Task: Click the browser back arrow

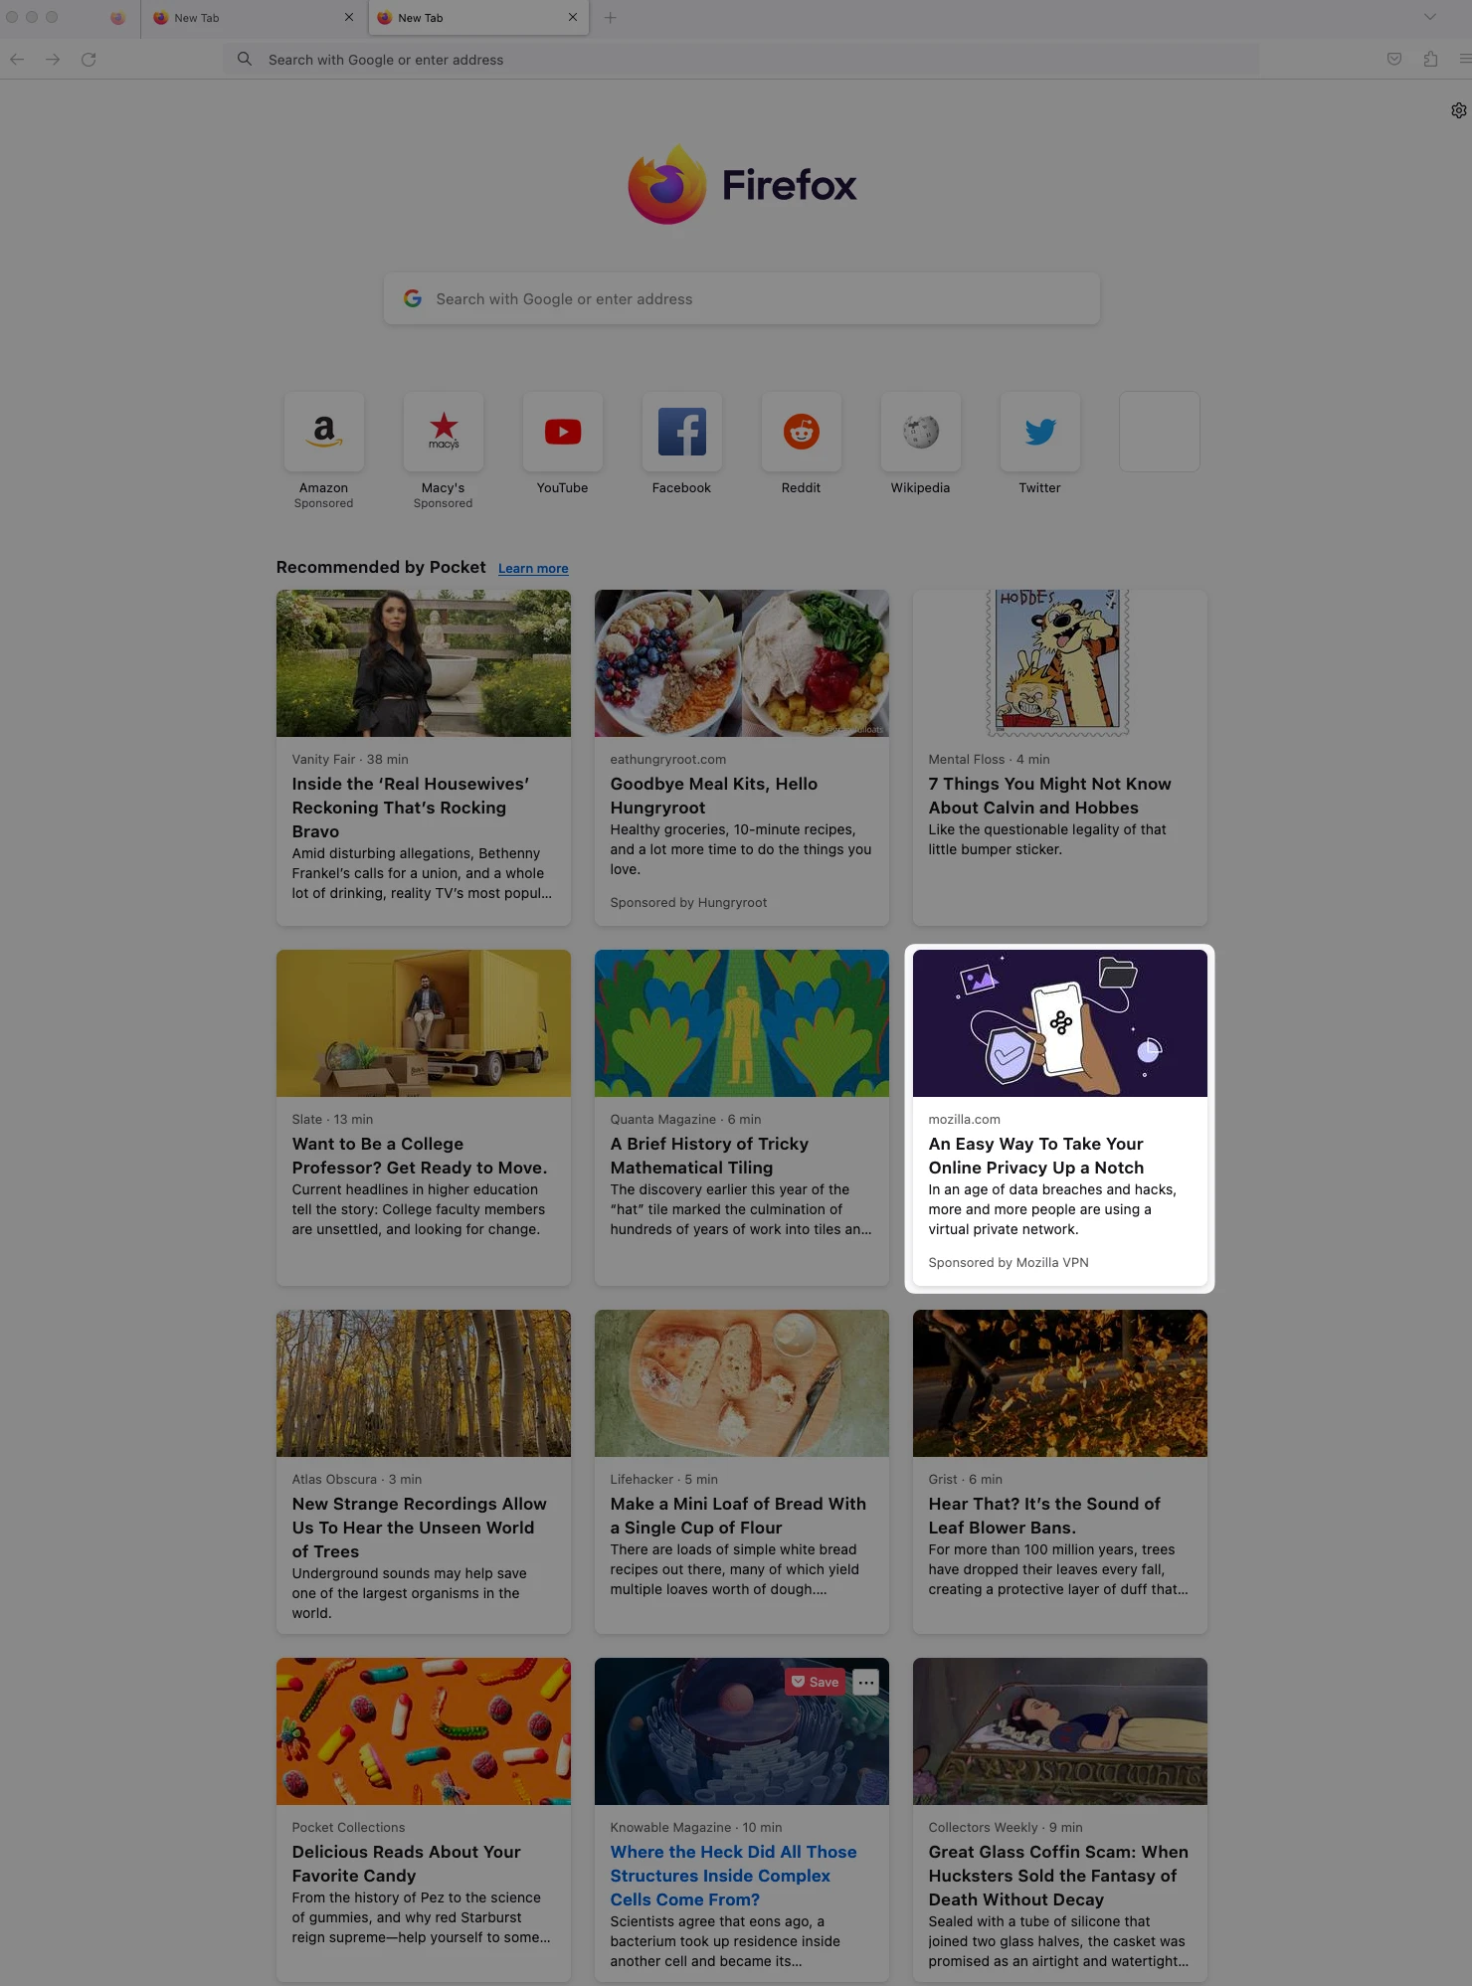Action: click(x=17, y=60)
